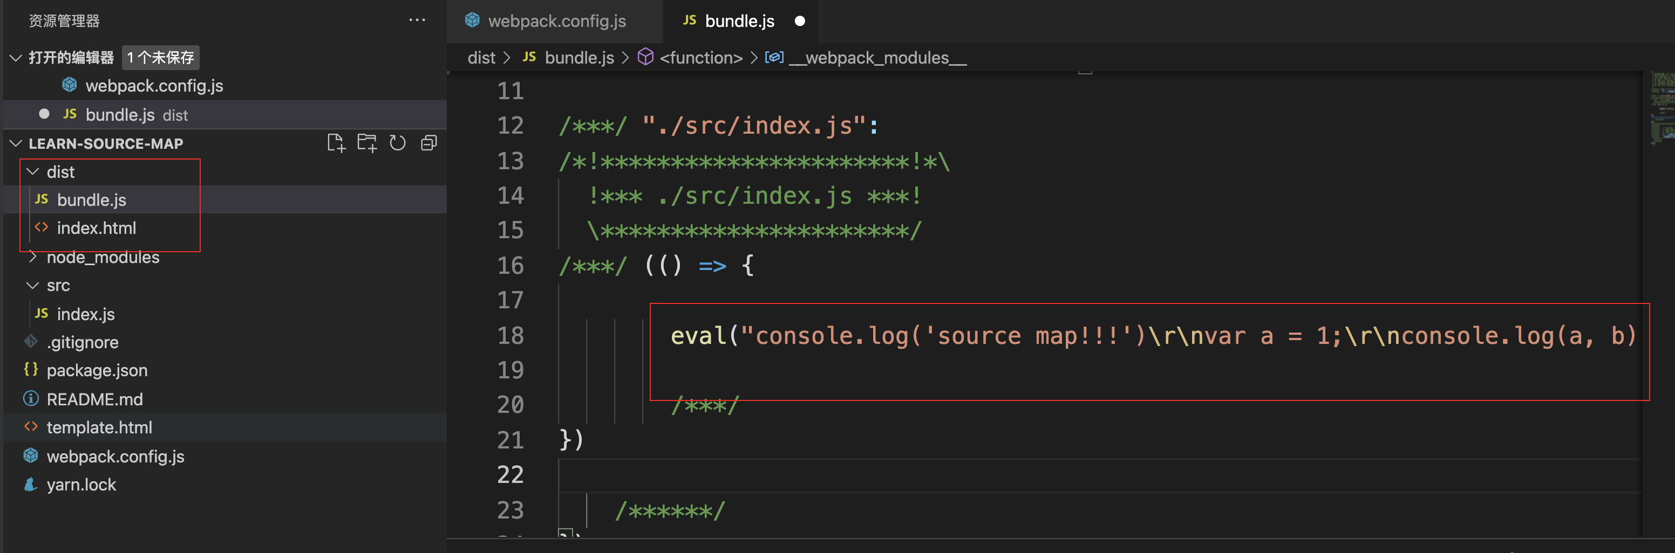Open package.json from the file tree
Viewport: 1675px width, 553px height.
(97, 370)
